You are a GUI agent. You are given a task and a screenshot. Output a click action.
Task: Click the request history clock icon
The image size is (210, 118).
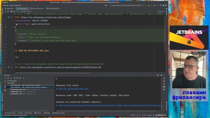pos(8,11)
